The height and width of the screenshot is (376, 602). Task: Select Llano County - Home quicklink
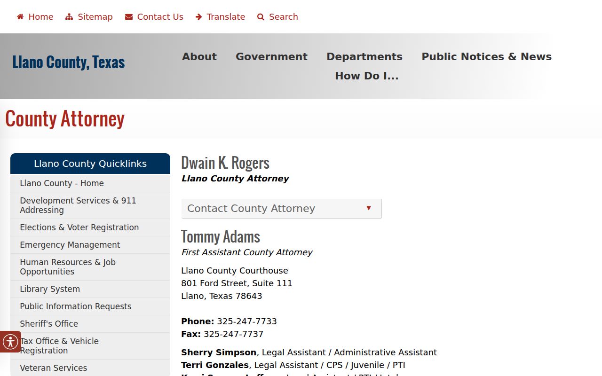90,183
